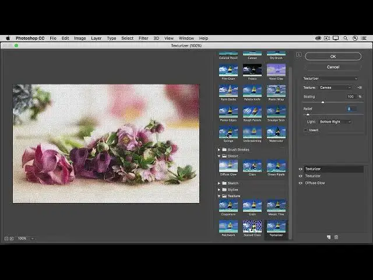Click Cancel to discard filters
The width and height of the screenshot is (373, 280).
333,67
